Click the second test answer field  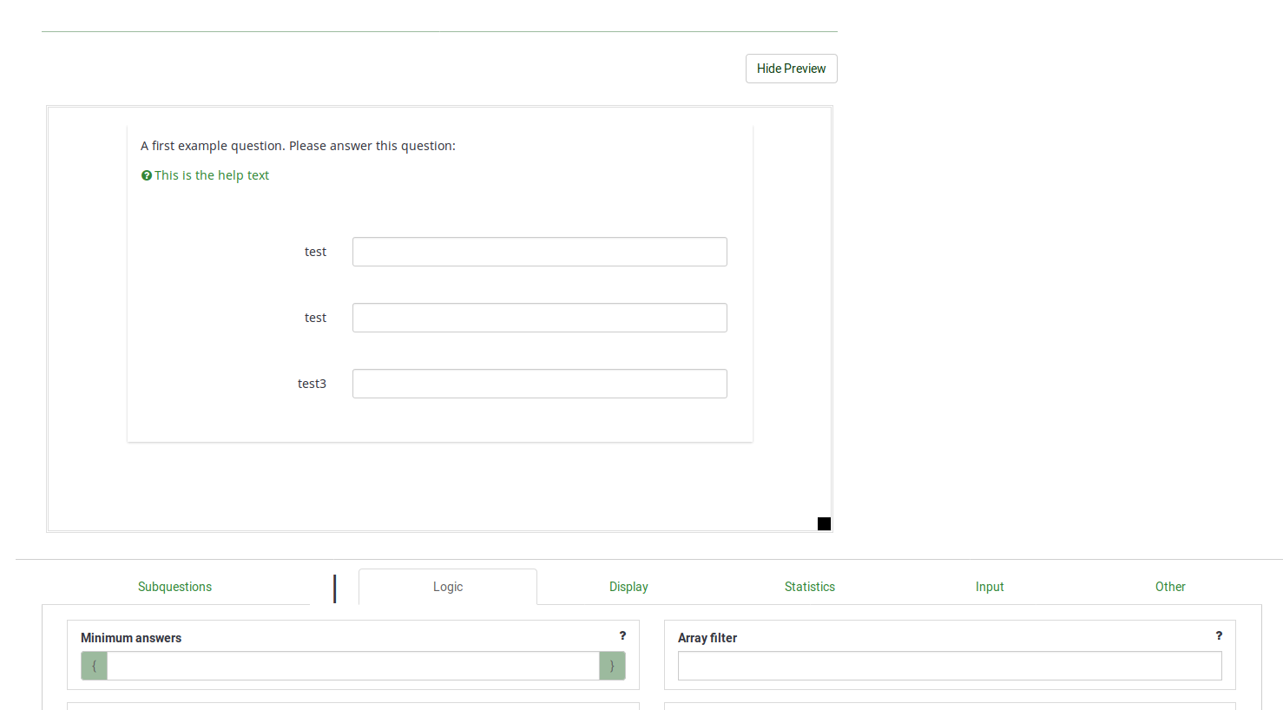point(539,318)
